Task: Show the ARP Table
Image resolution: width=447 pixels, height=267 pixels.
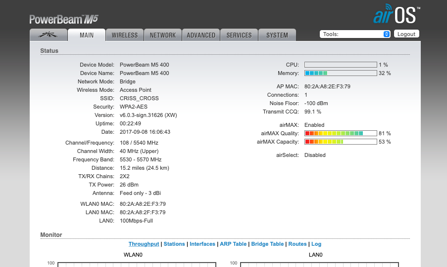Action: point(233,244)
